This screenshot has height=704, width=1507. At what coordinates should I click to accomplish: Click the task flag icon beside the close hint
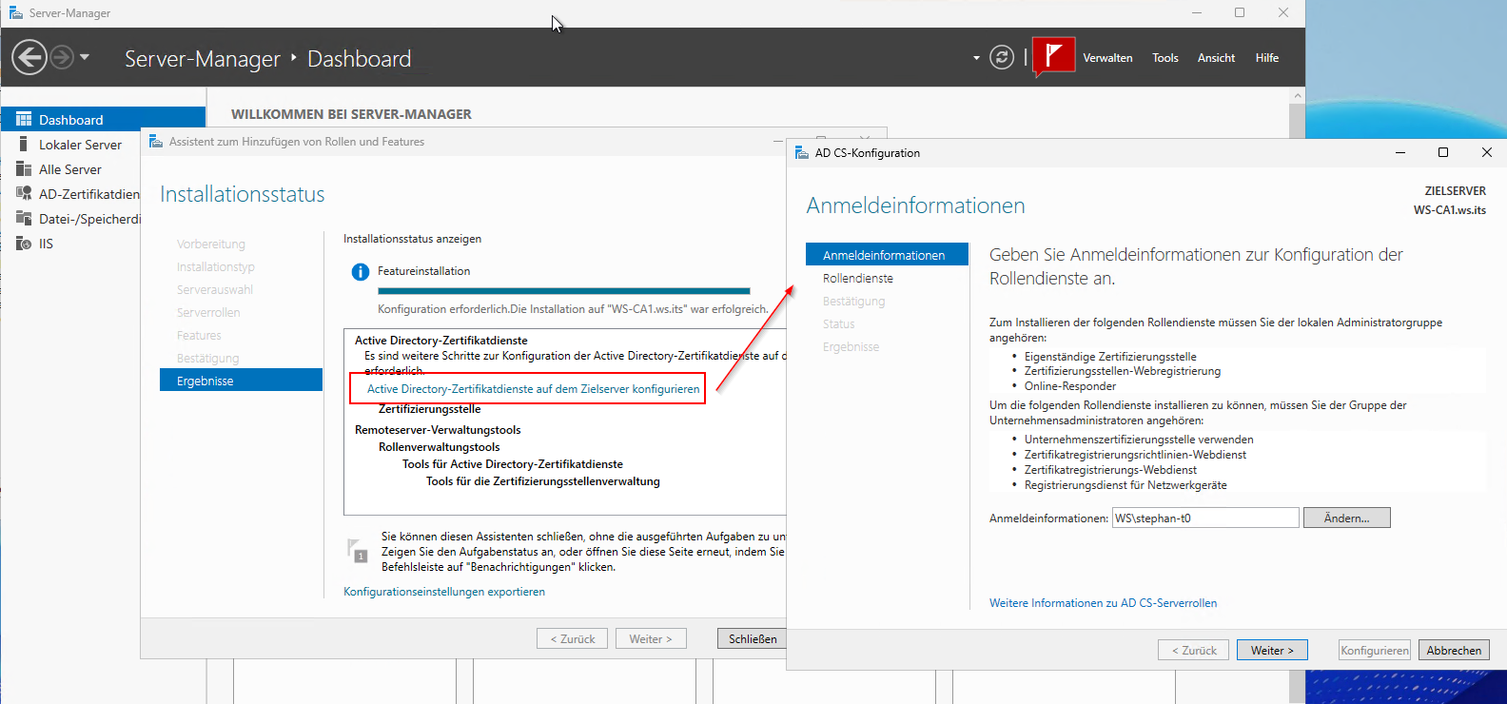point(358,551)
